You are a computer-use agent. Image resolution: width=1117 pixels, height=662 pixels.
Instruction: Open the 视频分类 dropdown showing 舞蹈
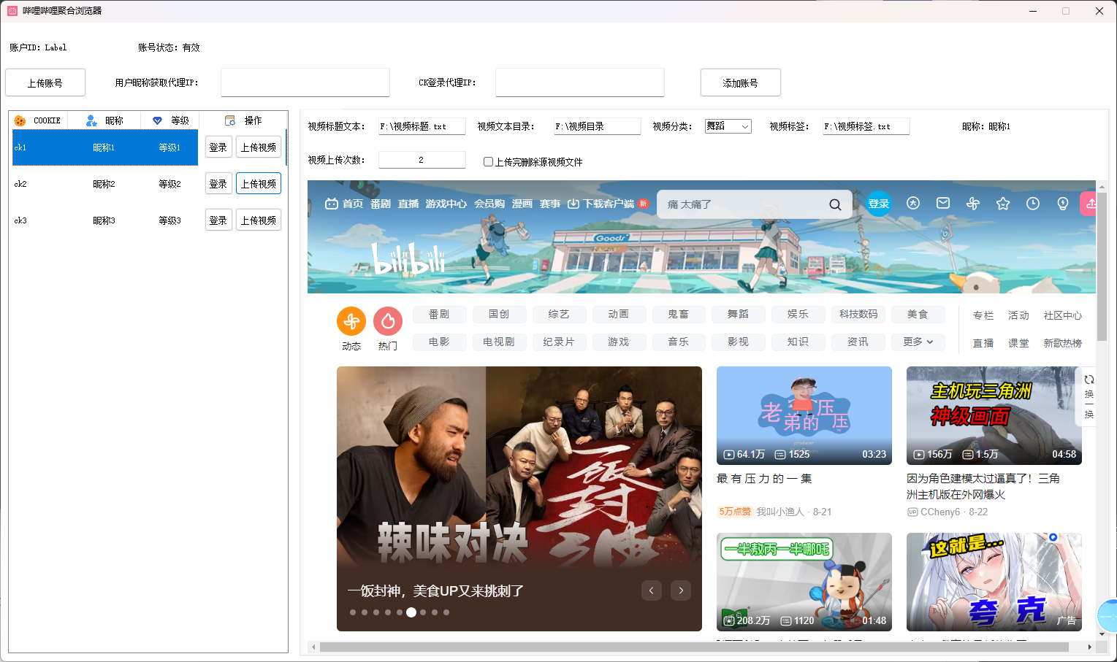coord(728,126)
